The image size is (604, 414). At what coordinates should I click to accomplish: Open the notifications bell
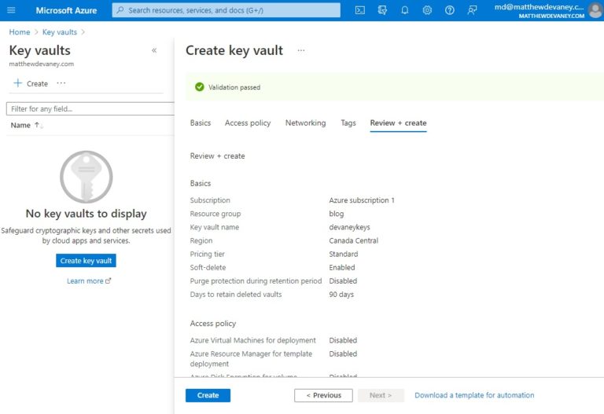(404, 10)
